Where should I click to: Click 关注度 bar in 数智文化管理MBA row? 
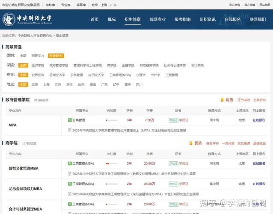tap(112, 163)
